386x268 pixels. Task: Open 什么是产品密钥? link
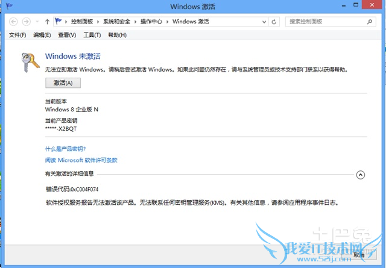click(x=66, y=149)
